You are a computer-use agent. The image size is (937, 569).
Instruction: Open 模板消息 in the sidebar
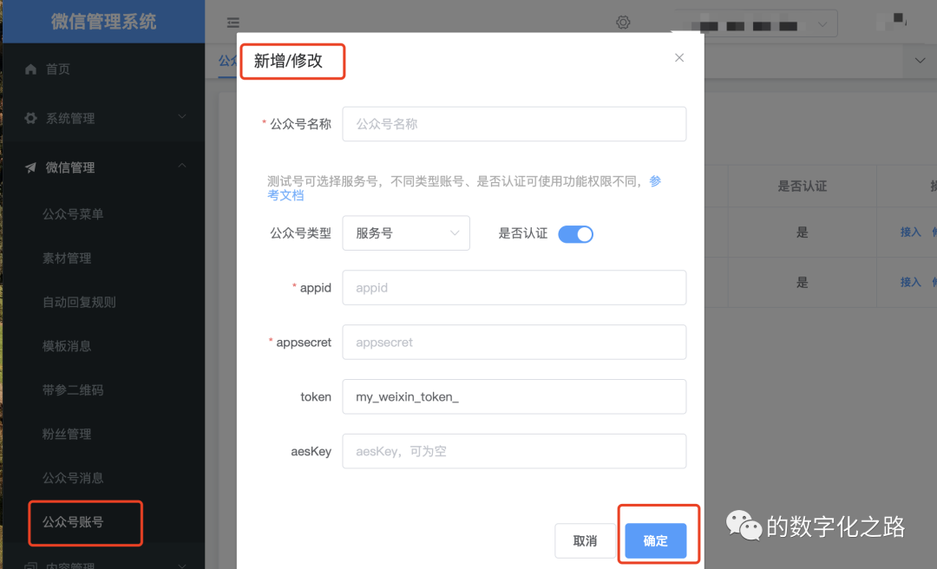pyautogui.click(x=67, y=346)
